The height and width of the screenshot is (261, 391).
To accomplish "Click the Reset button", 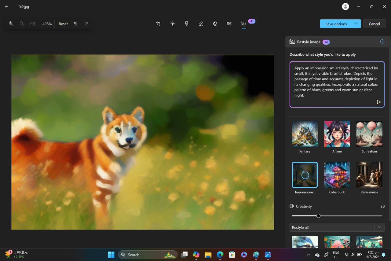I will (x=63, y=24).
